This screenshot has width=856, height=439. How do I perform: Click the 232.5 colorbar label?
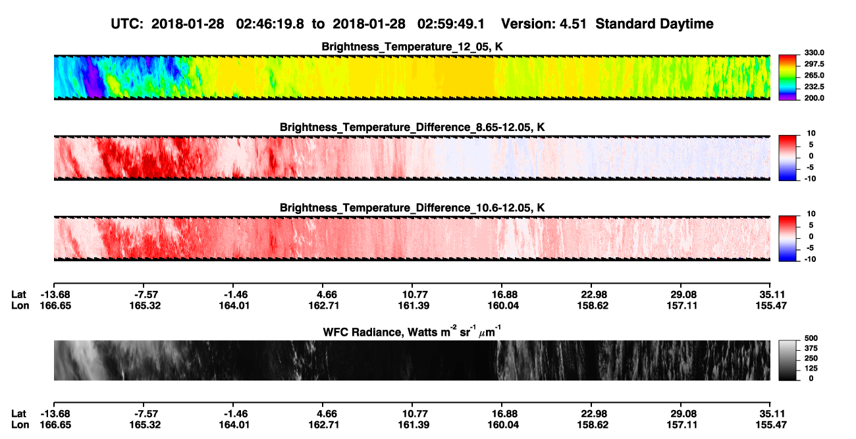(x=815, y=87)
